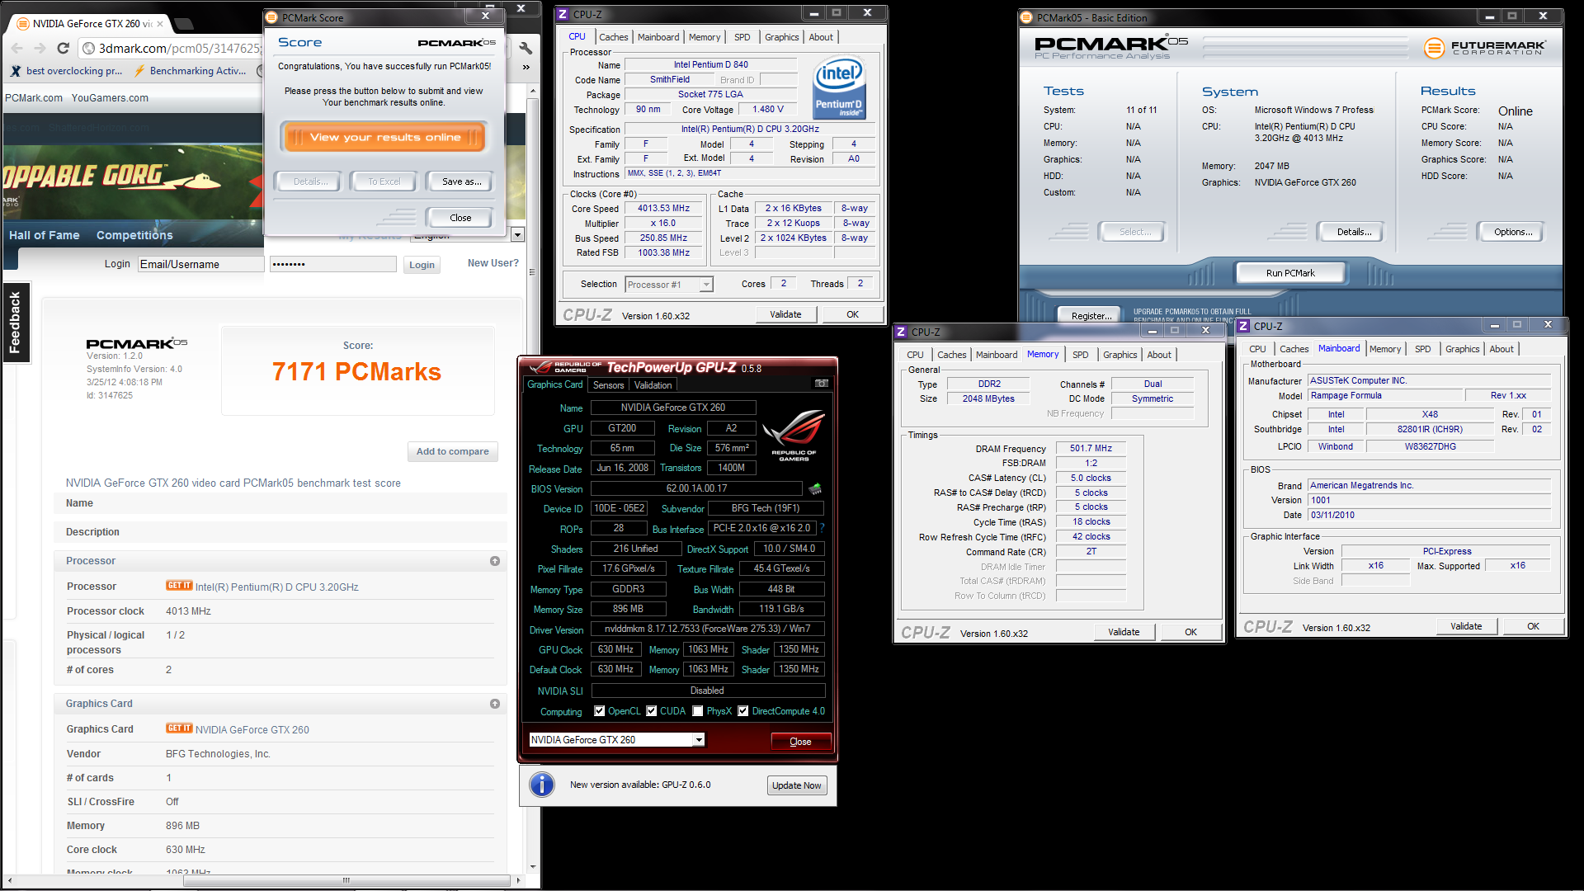
Task: Click the PCMark Score dialog title icon
Action: (x=271, y=17)
